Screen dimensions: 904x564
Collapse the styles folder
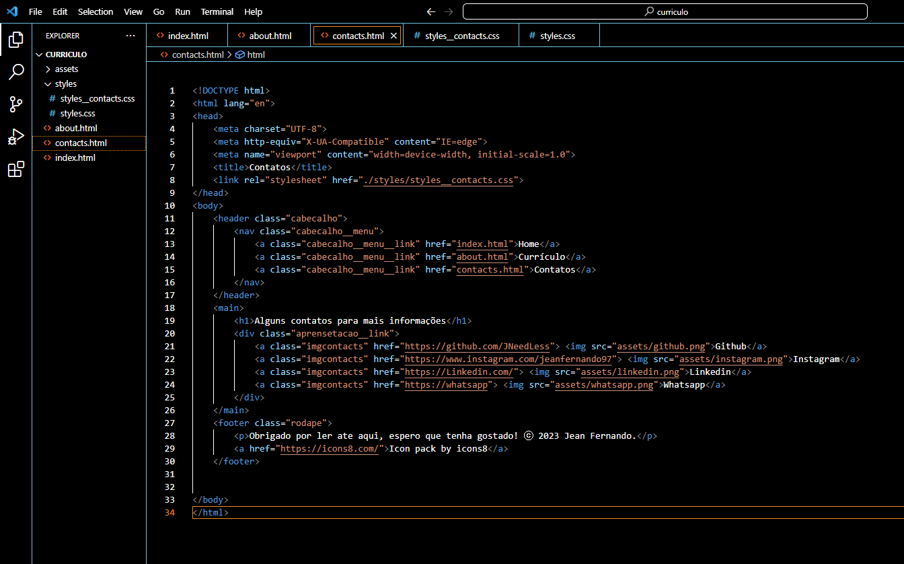coord(48,84)
